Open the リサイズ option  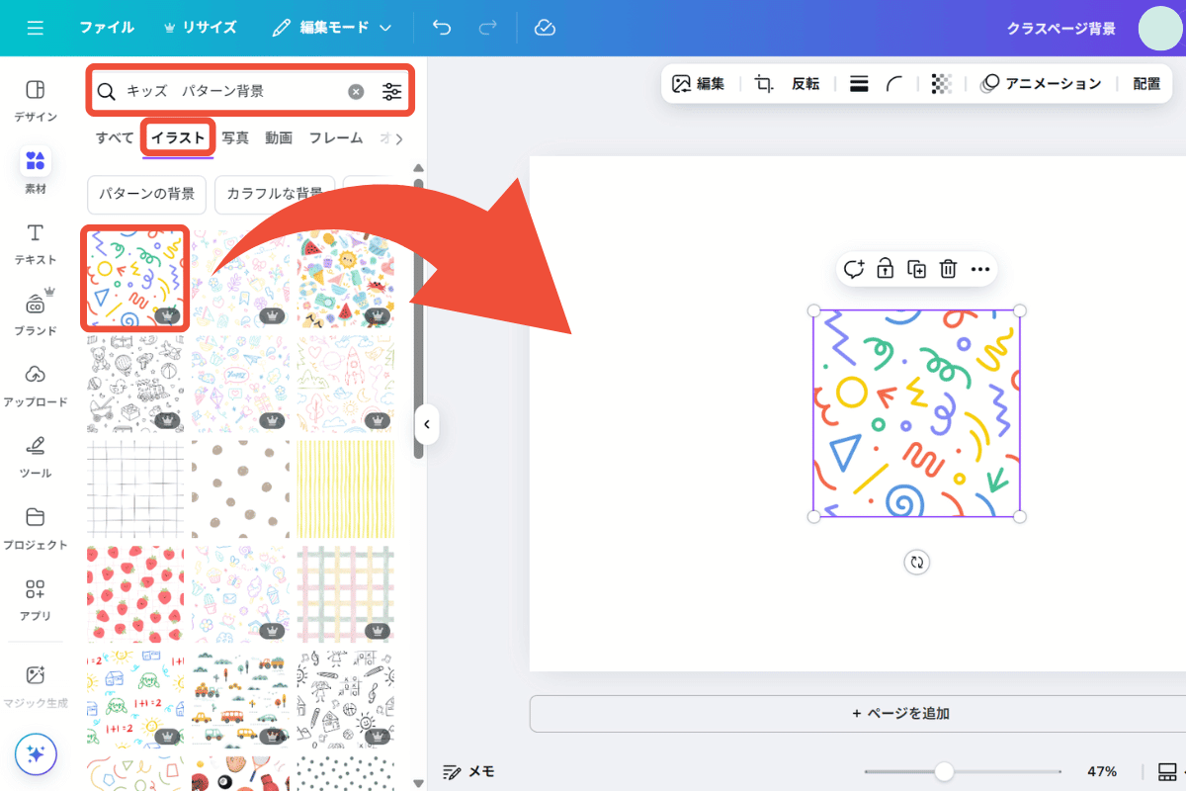pos(201,28)
